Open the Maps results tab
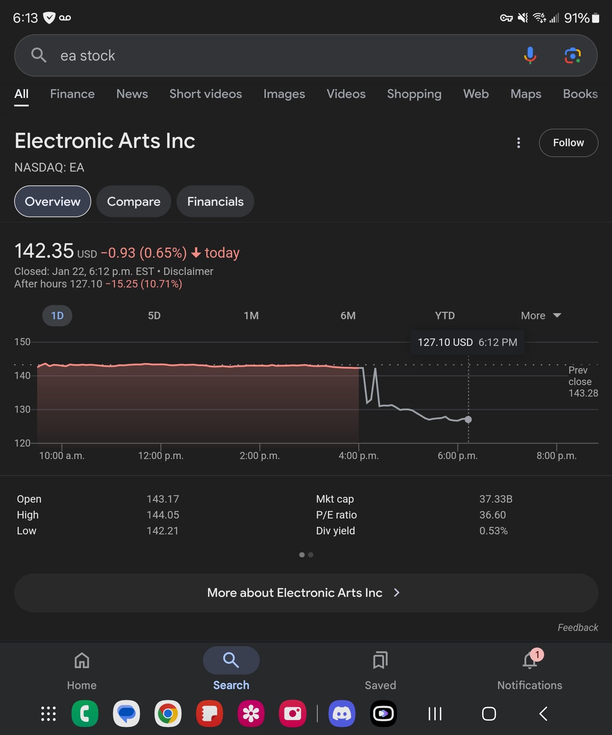The image size is (612, 735). pos(526,94)
